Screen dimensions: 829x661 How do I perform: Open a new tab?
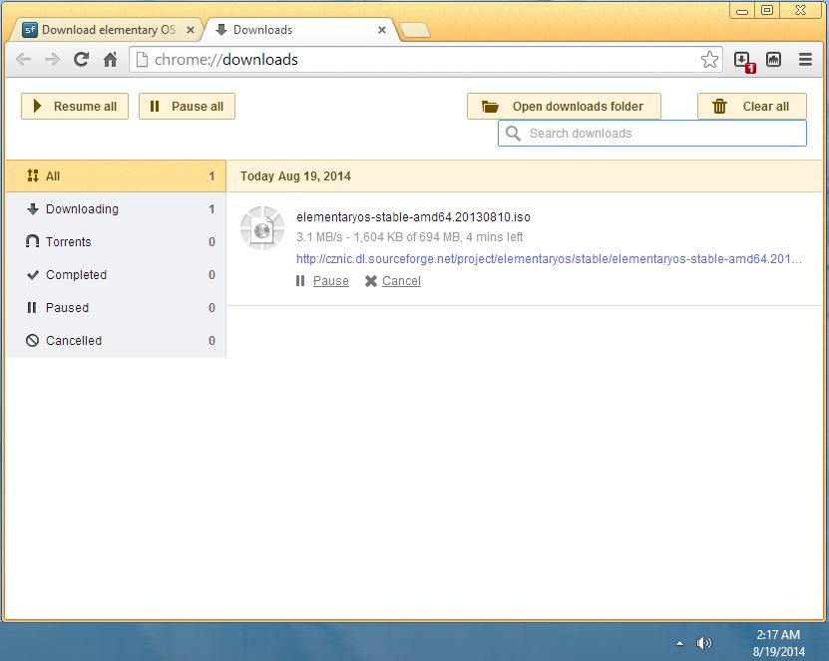pos(415,31)
